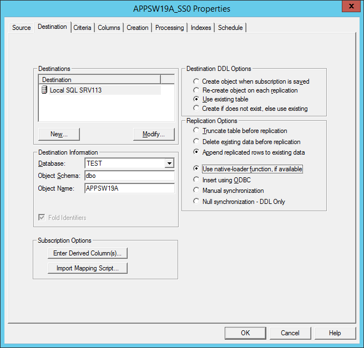This screenshot has width=364, height=348.
Task: Open the Indexes tab
Action: click(x=201, y=28)
